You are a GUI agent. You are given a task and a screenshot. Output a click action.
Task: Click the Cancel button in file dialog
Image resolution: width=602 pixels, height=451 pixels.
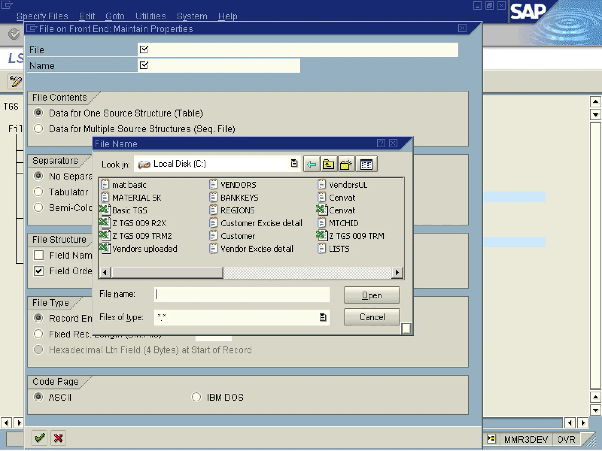(372, 317)
